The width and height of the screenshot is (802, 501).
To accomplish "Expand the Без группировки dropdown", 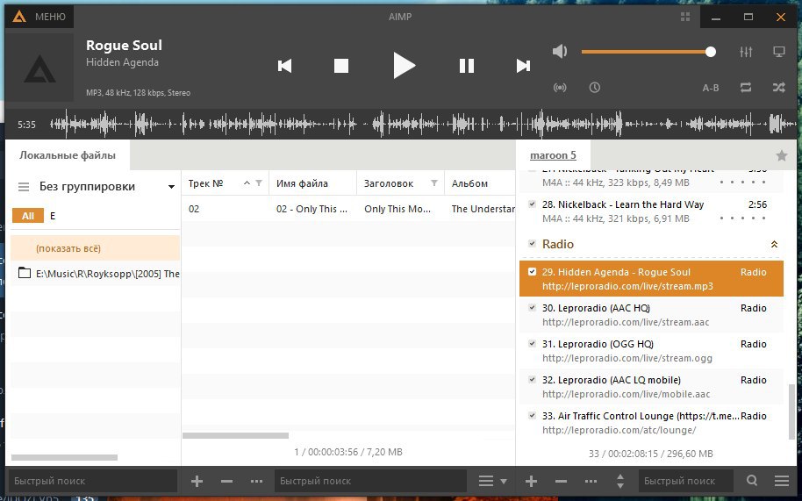I will coord(171,187).
